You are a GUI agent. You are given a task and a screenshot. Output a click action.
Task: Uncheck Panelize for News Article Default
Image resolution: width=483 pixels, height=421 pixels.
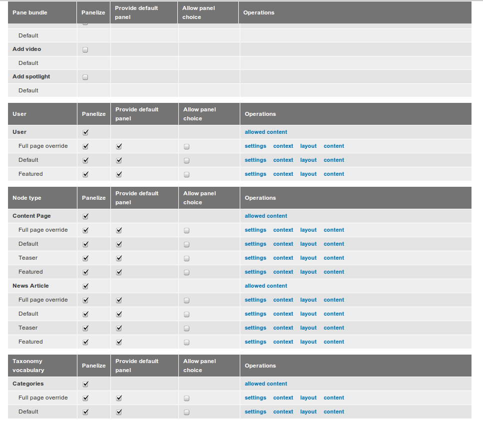click(x=85, y=314)
